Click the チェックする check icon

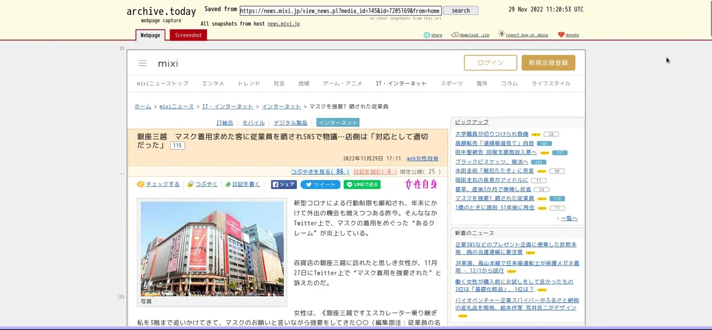pos(141,184)
